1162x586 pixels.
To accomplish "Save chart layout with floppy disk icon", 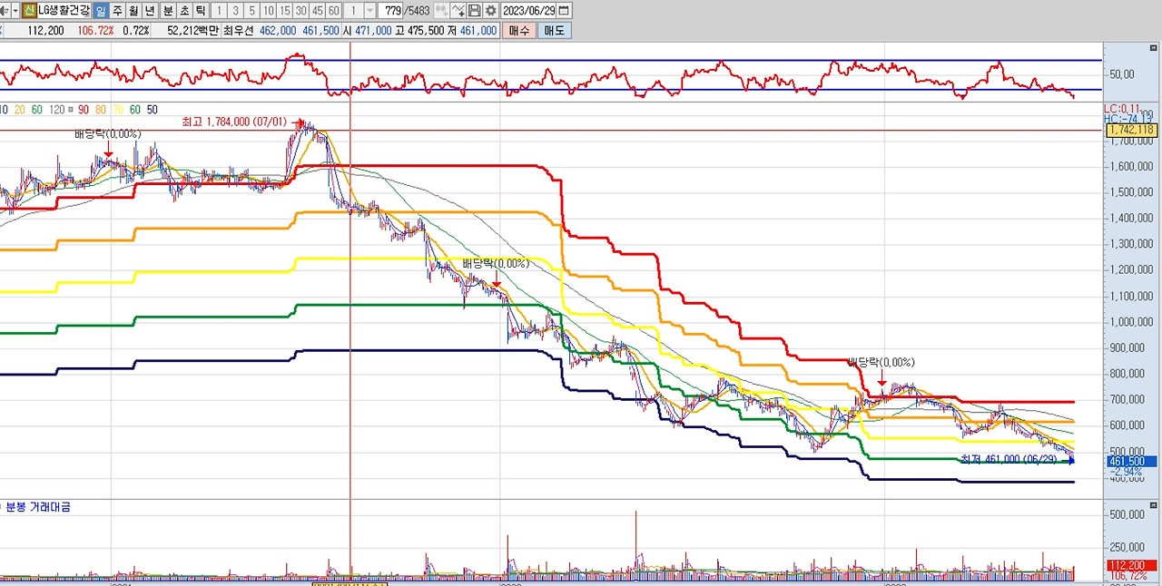I will click(x=474, y=10).
